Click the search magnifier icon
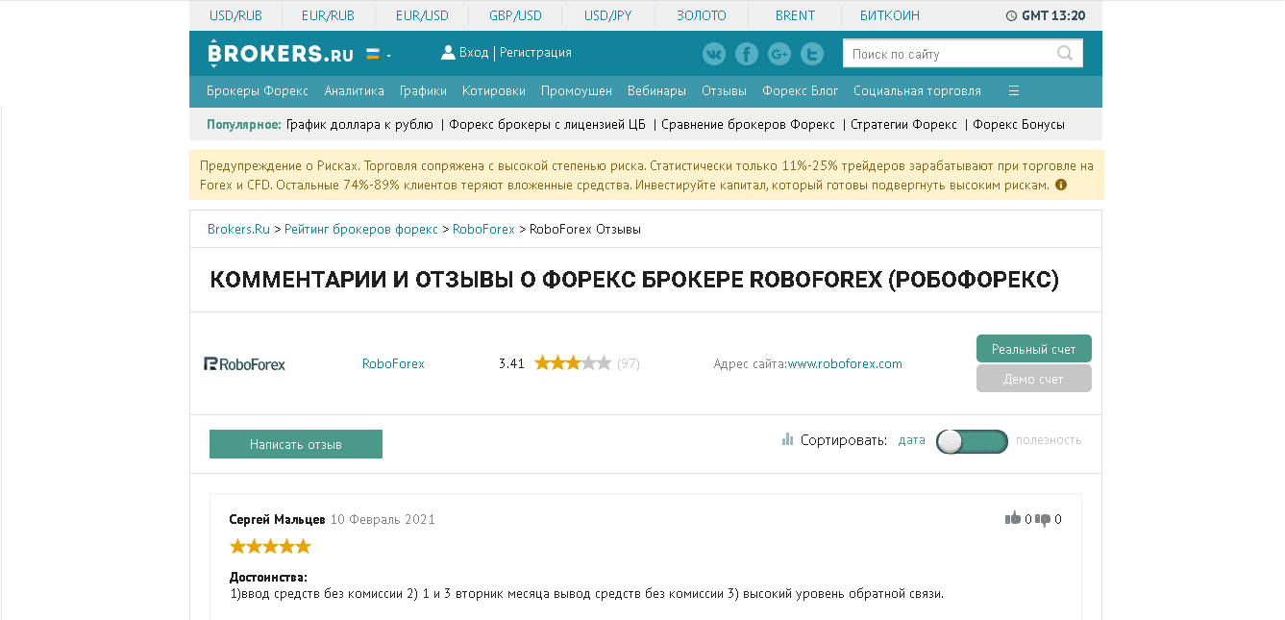This screenshot has width=1285, height=620. point(1065,54)
